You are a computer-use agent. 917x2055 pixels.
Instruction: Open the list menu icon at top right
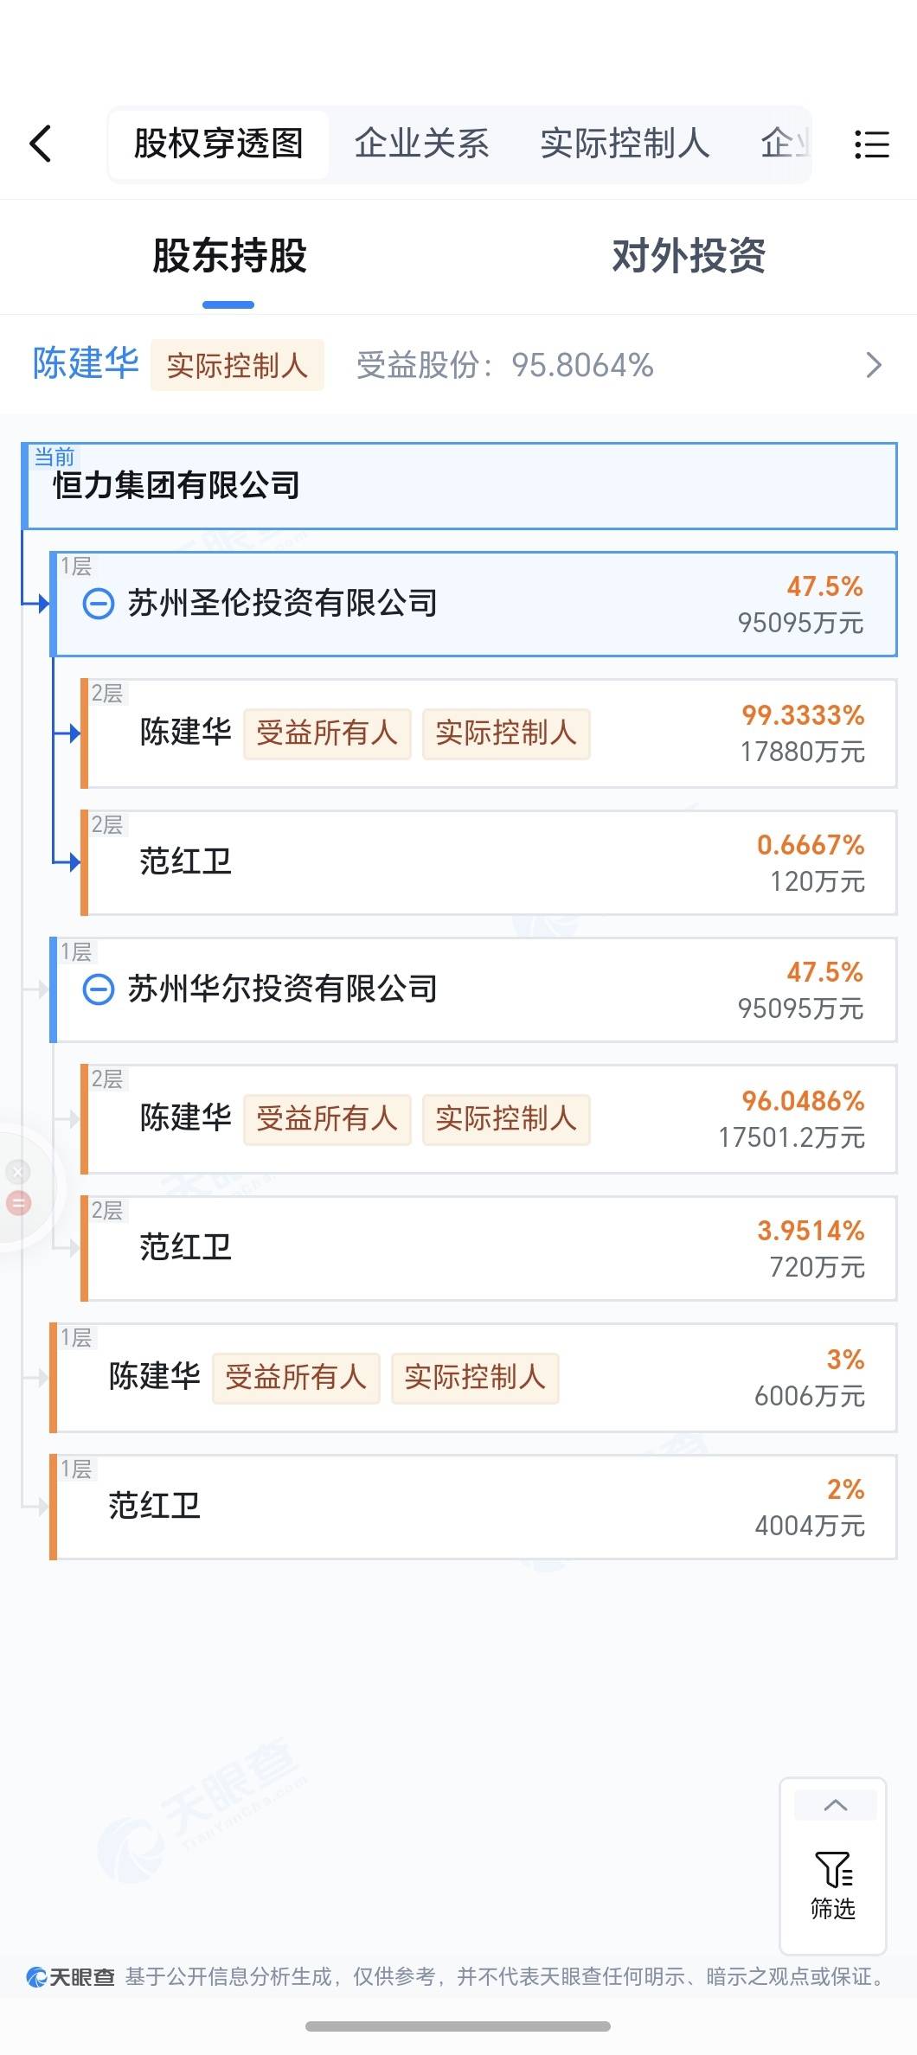point(871,144)
